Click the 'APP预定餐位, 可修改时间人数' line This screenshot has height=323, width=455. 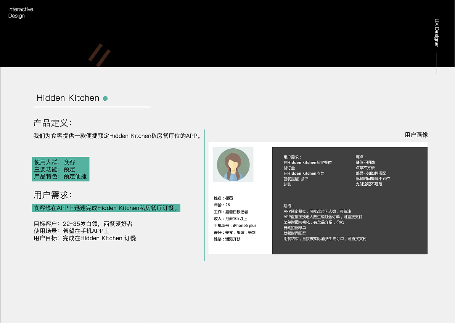click(317, 211)
